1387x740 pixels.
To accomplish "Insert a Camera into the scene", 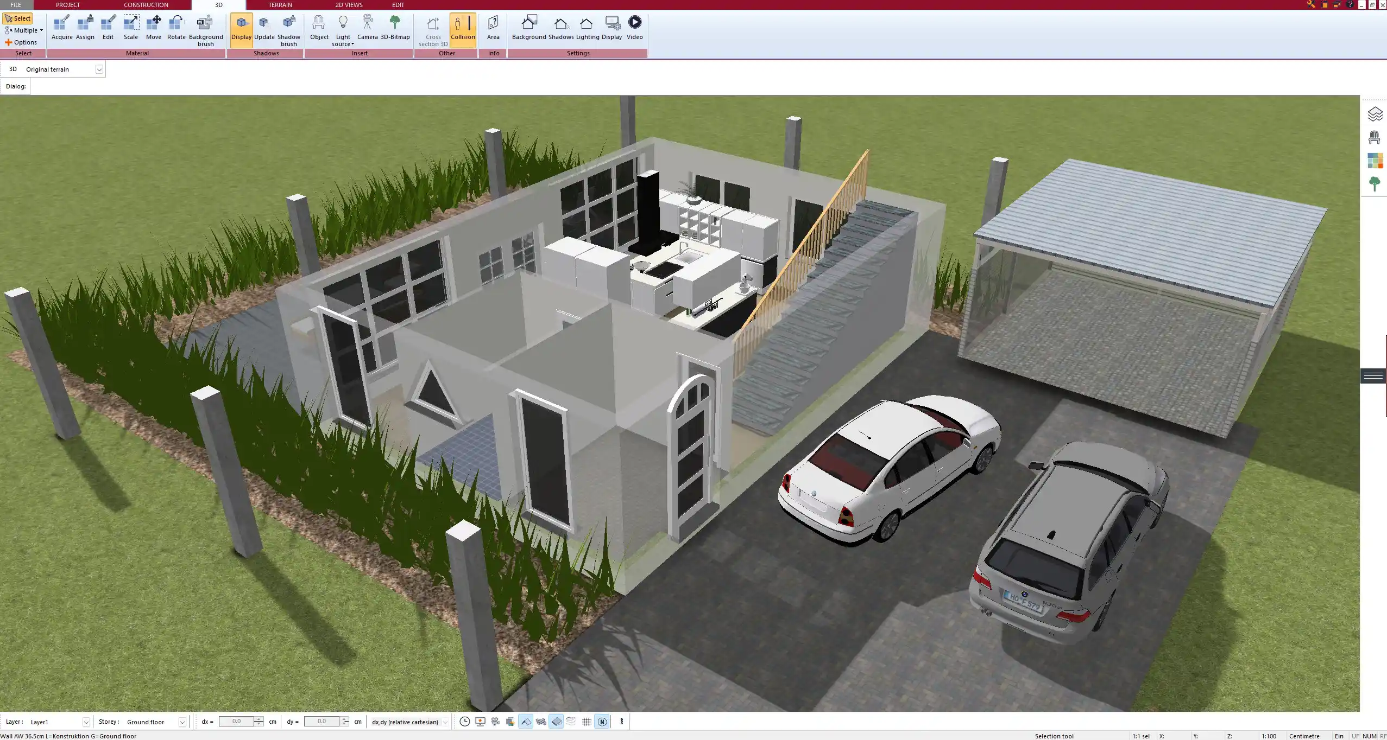I will pos(367,28).
